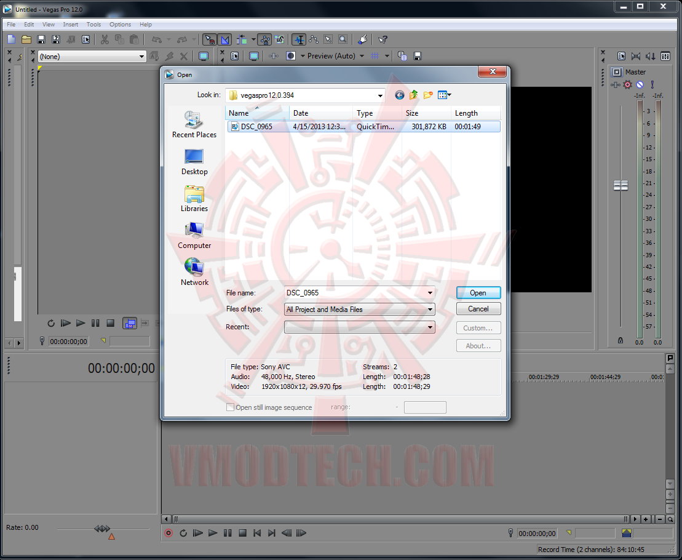This screenshot has width=682, height=560.
Task: Click the Master volume fader handle
Action: (621, 186)
